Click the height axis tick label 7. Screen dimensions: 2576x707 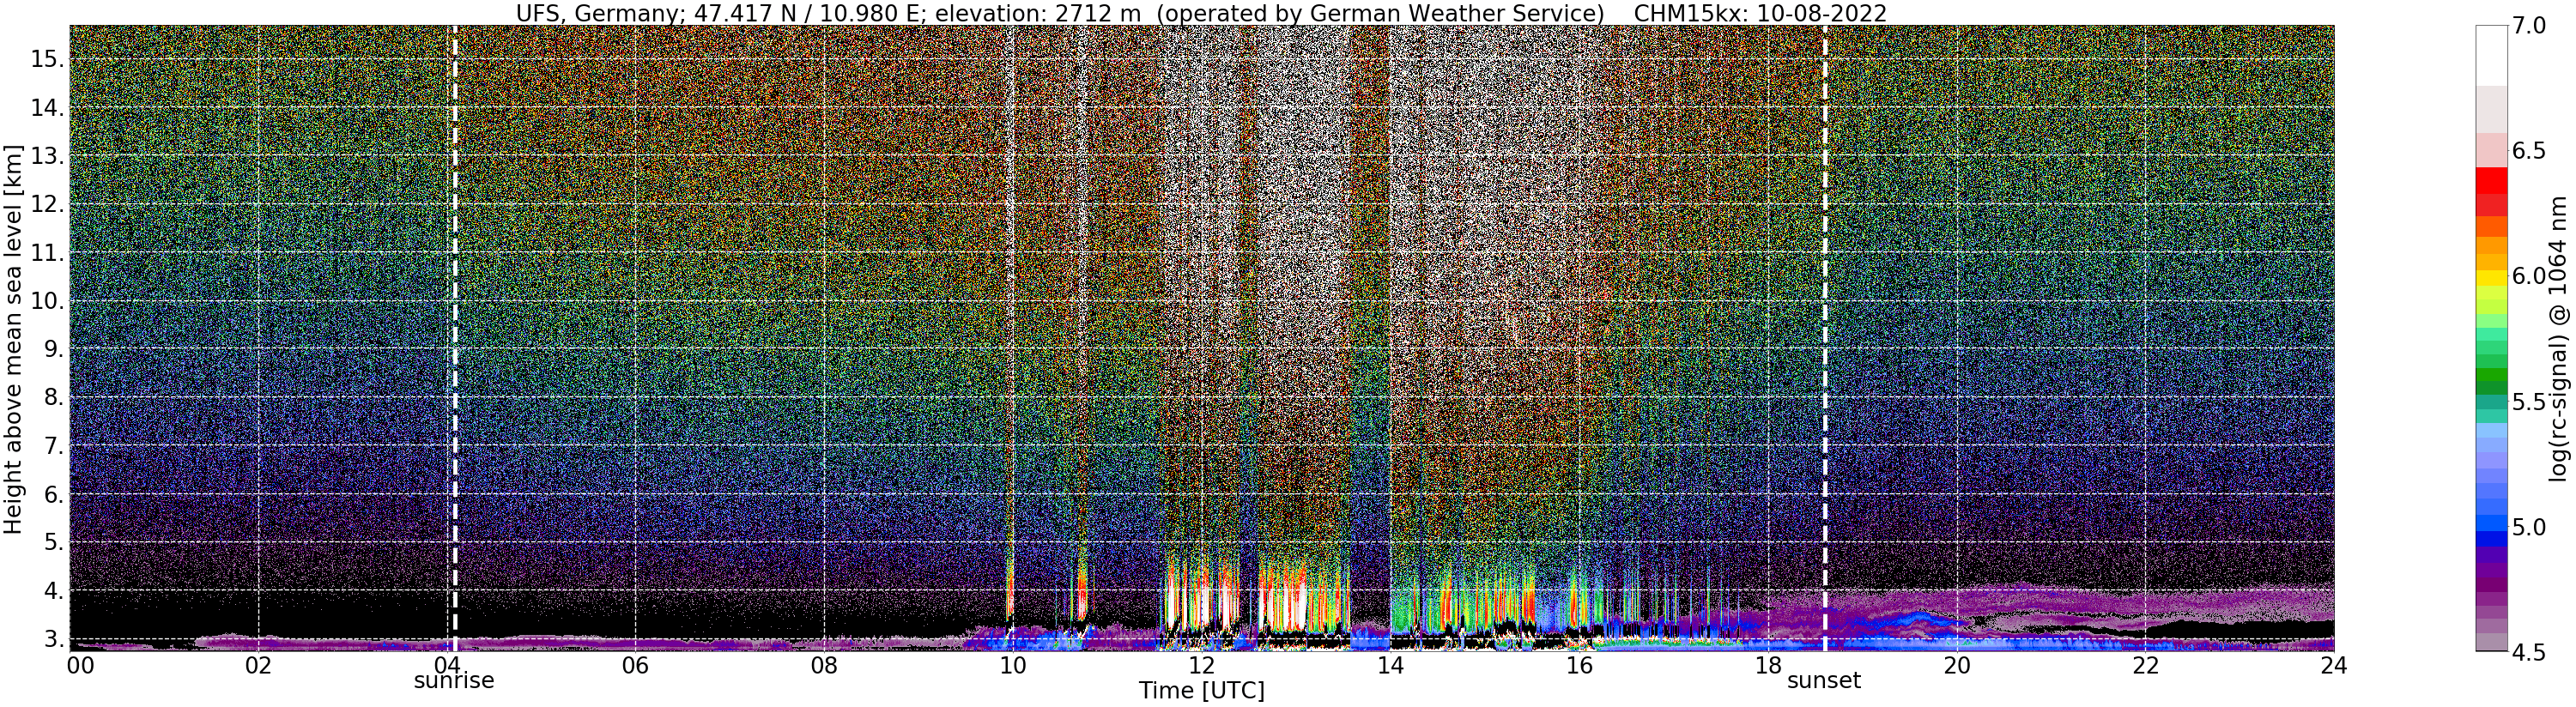53,446
